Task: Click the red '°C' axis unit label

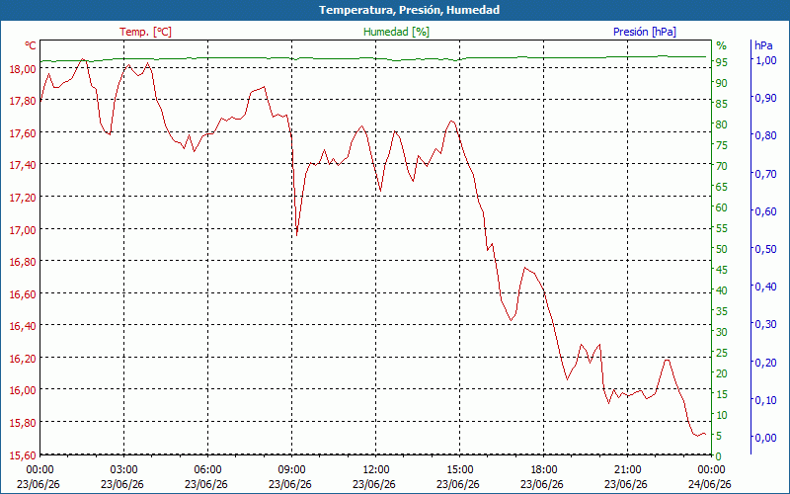Action: pos(31,45)
